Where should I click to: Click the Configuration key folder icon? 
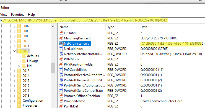pyautogui.click(x=19, y=101)
